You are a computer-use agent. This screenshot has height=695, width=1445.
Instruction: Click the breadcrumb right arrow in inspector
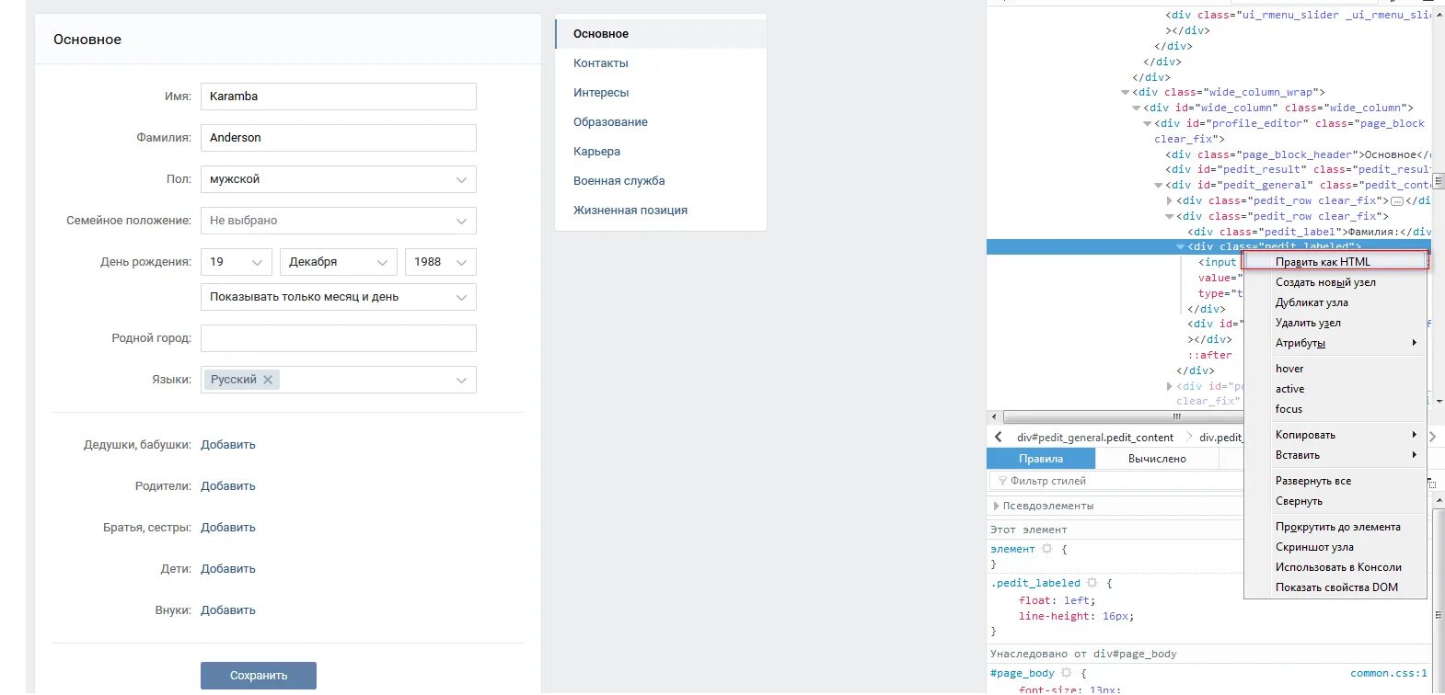pyautogui.click(x=1432, y=436)
